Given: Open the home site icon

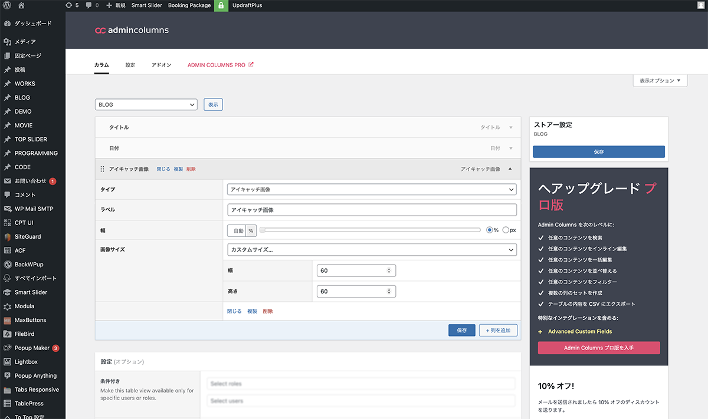Looking at the screenshot, I should tap(21, 5).
